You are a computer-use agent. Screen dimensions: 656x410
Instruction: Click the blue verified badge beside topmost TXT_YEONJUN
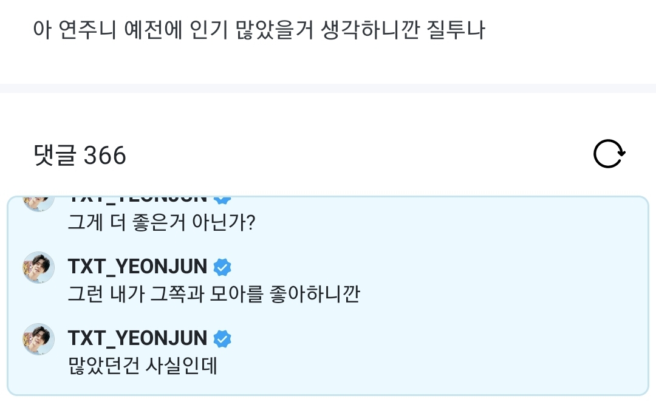[x=223, y=196]
